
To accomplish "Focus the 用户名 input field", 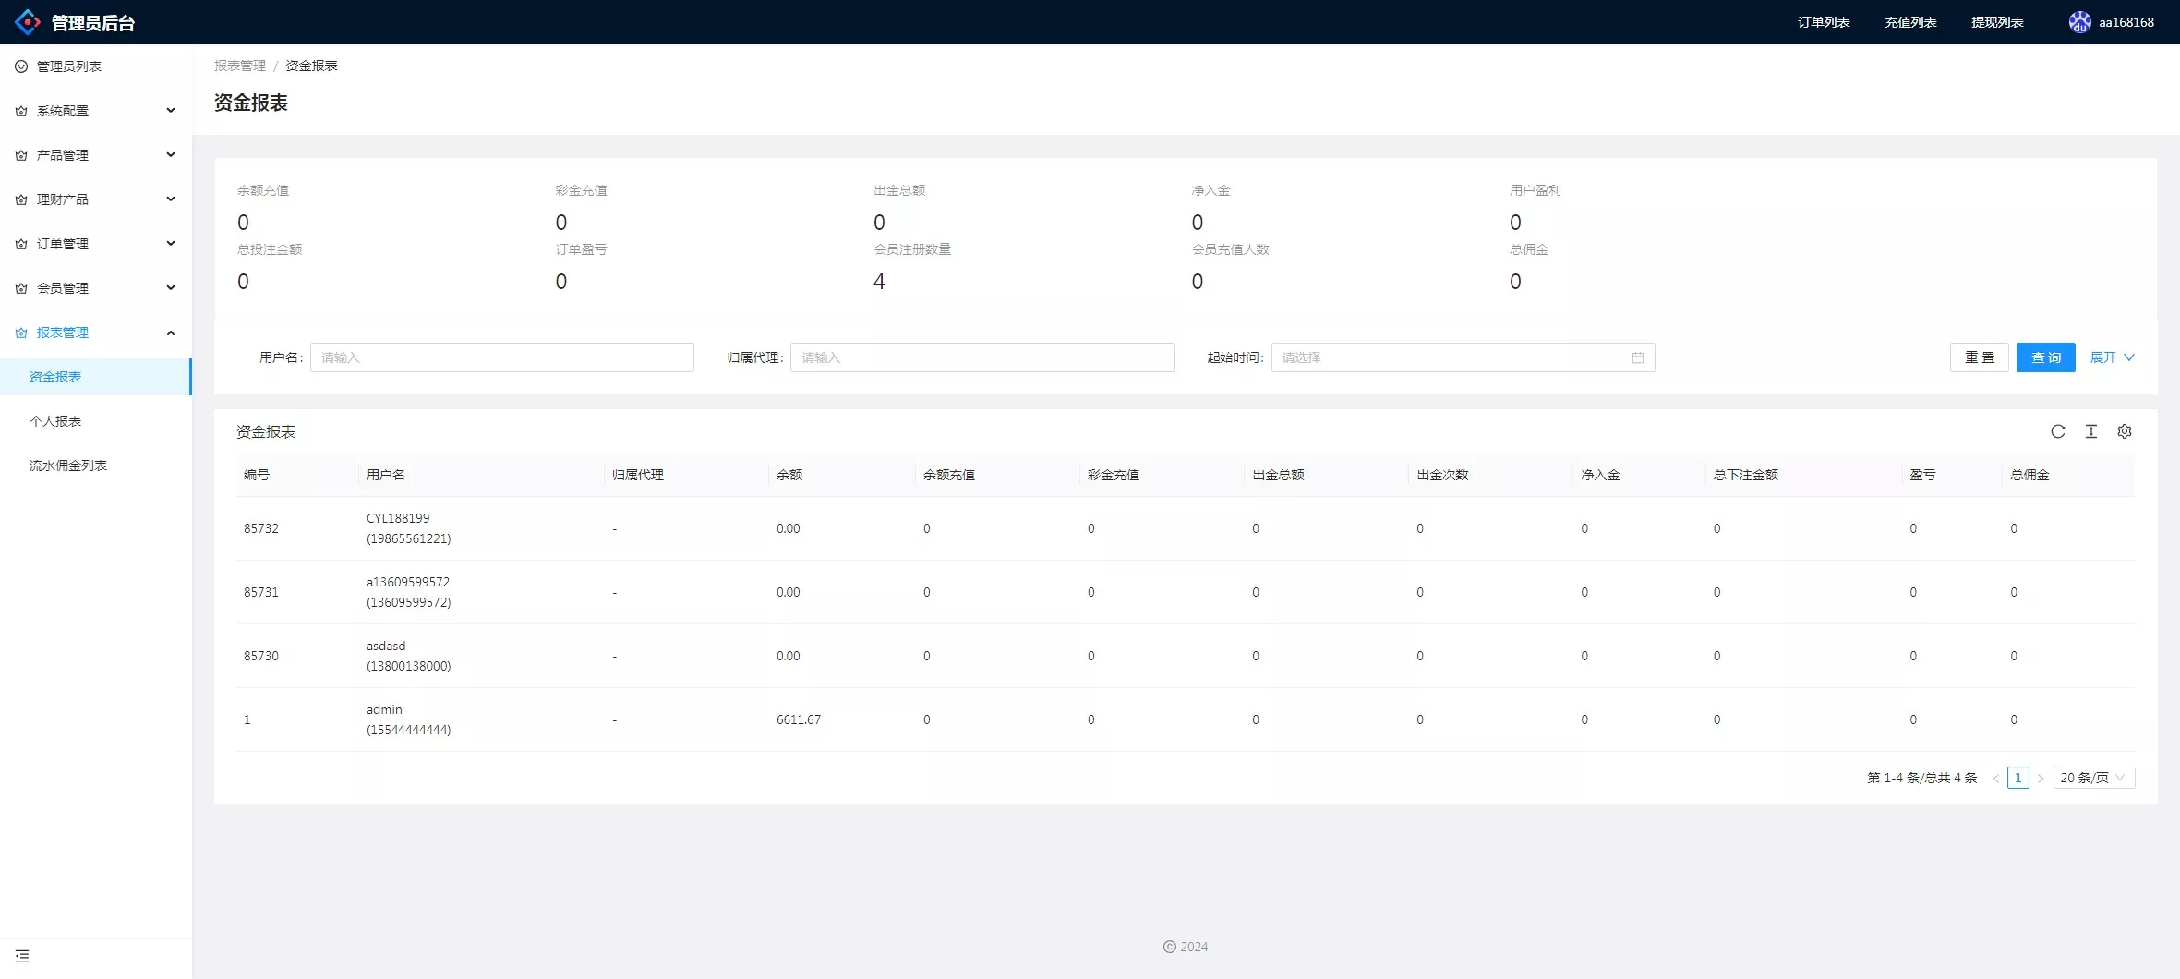I will (x=501, y=357).
